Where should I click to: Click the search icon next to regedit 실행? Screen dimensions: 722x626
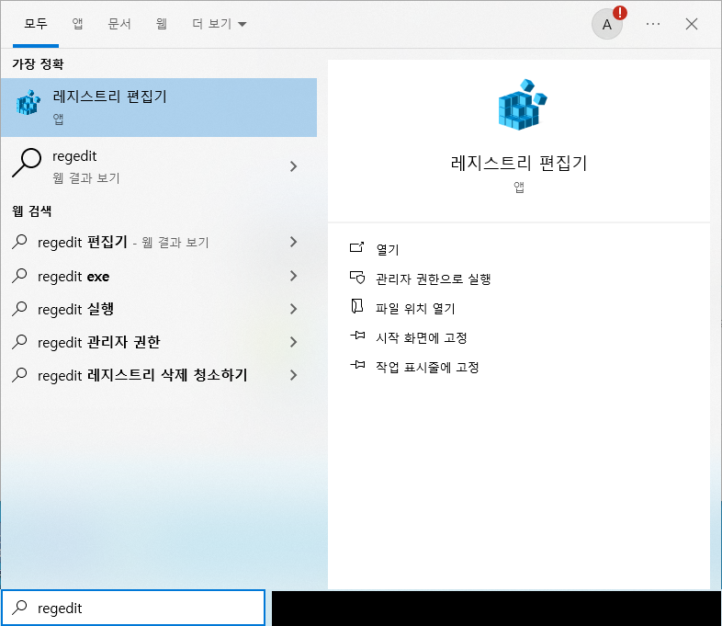19,309
